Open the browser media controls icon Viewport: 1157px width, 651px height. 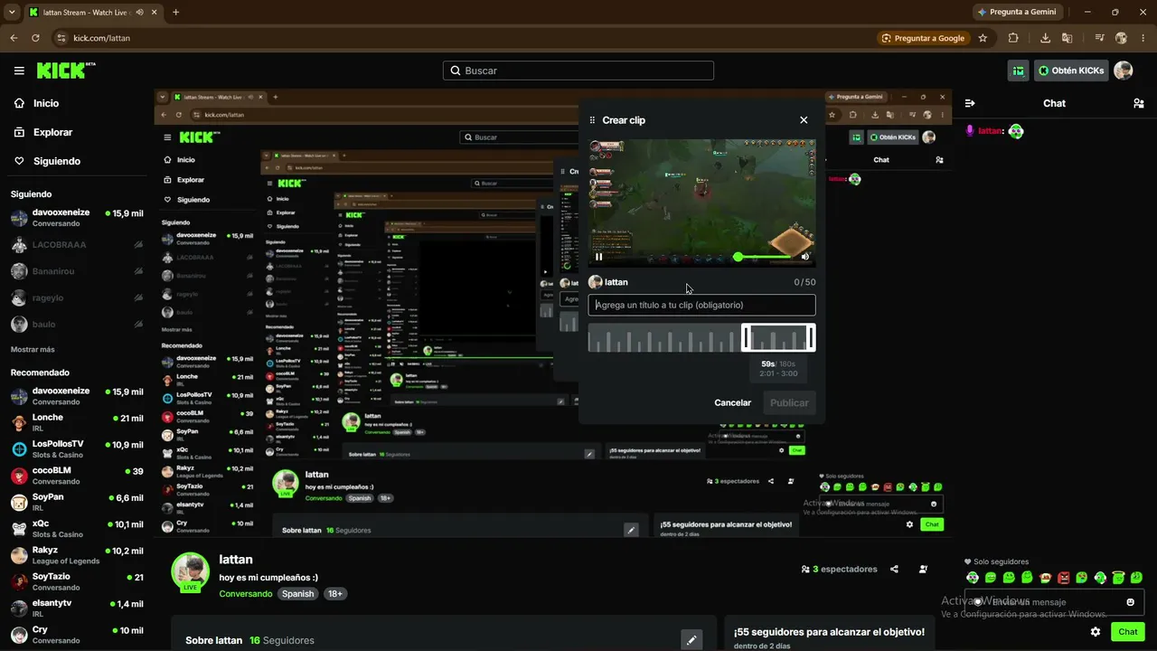pos(1099,38)
